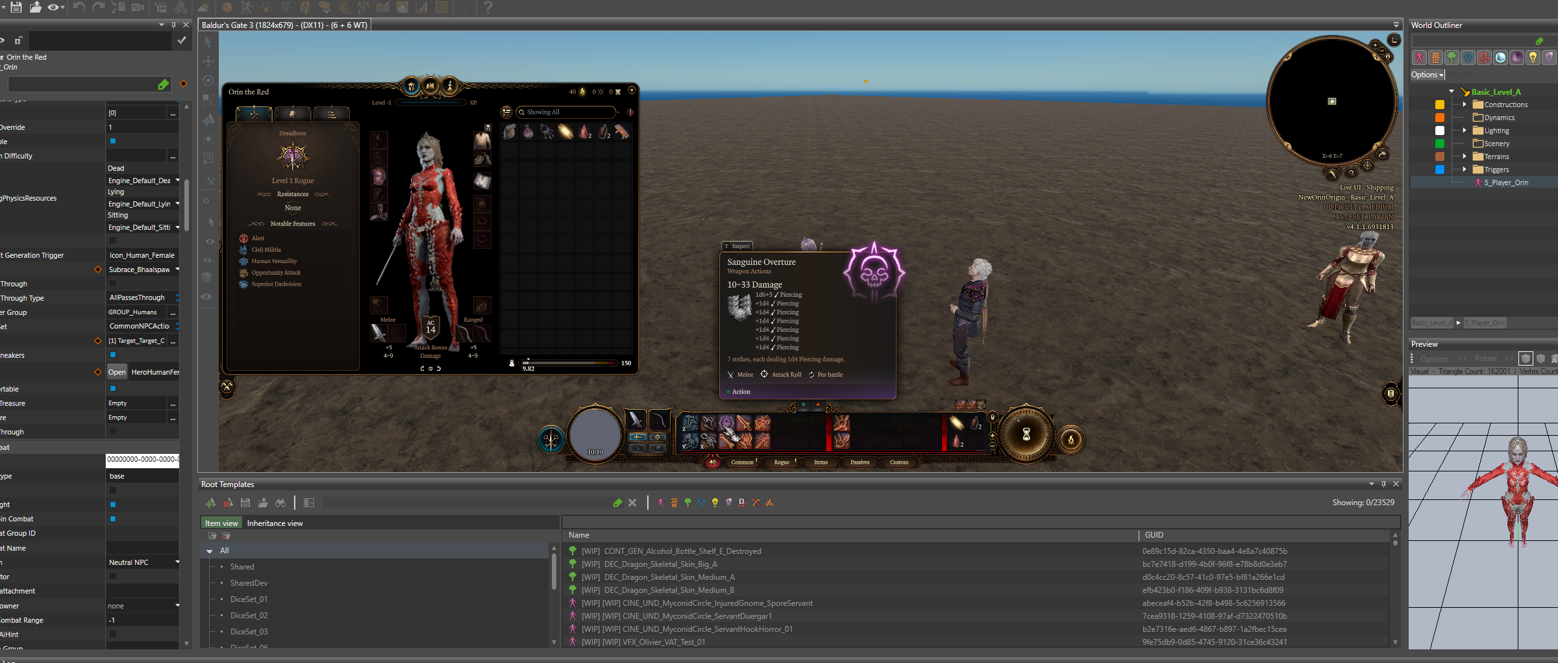Toggle the AiHint checkbox

coord(113,634)
